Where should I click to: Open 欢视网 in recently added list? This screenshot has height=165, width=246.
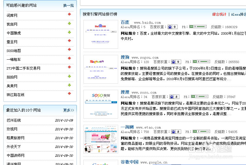12,129
